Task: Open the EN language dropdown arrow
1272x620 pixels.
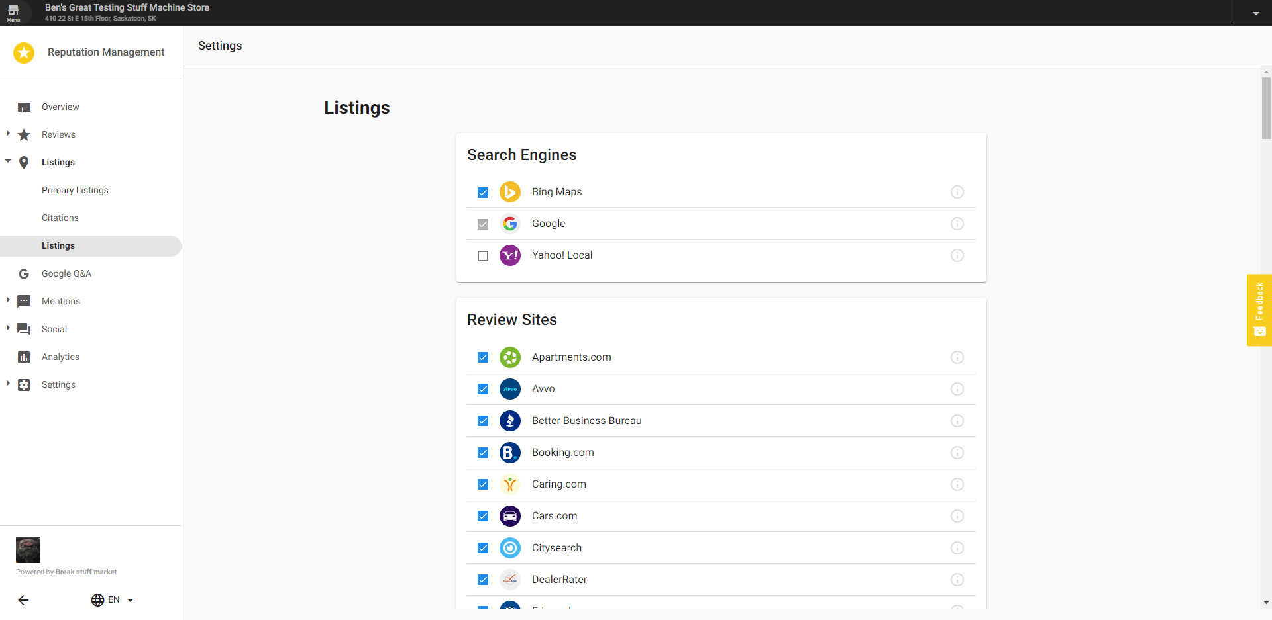Action: pyautogui.click(x=130, y=600)
